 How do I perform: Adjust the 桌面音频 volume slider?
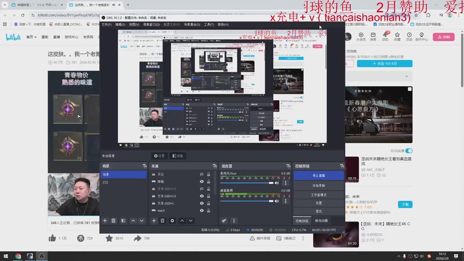click(247, 201)
